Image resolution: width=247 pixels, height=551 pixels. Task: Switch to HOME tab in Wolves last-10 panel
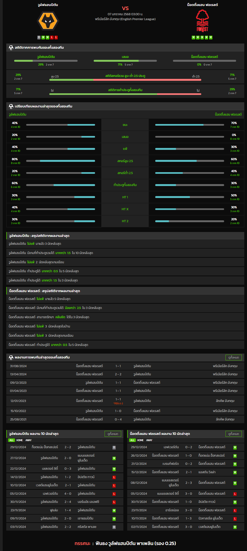[20, 440]
